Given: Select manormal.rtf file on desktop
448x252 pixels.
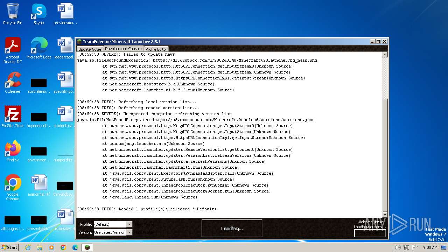Looking at the screenshot, I should [39, 185].
